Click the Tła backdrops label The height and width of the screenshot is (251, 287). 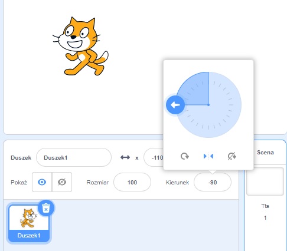click(265, 206)
